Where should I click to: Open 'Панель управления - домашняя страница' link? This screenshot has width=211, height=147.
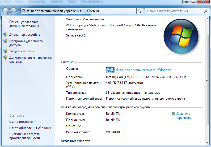click(x=25, y=24)
